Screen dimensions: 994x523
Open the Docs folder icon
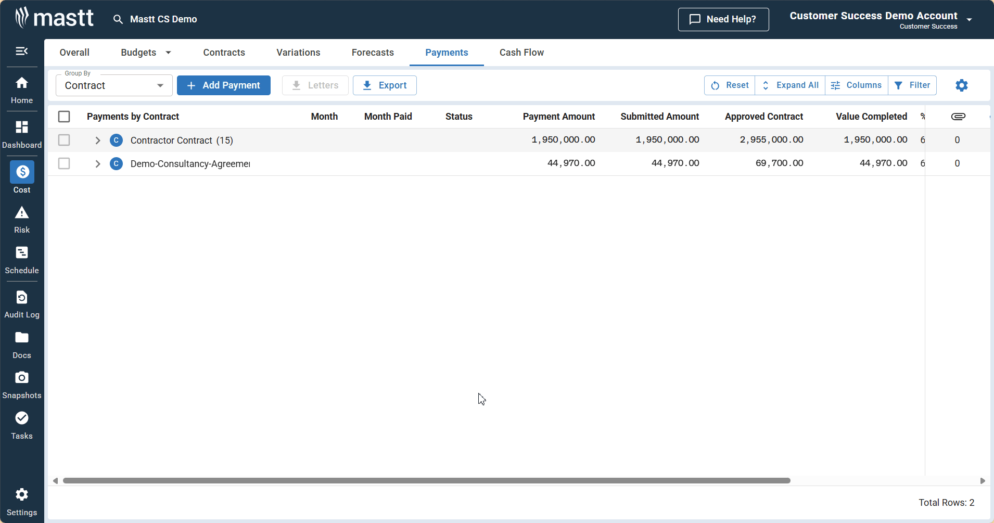click(22, 338)
